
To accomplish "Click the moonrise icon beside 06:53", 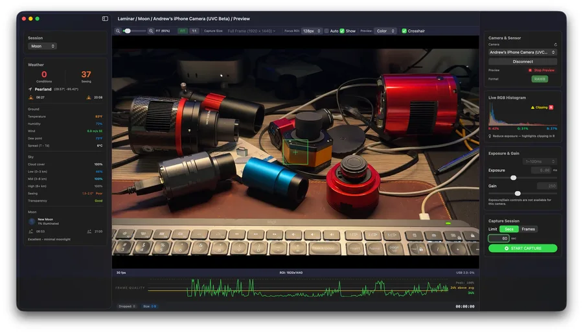I will [x=30, y=231].
